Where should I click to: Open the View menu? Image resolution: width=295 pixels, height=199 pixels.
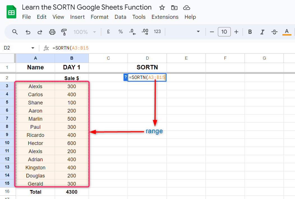[58, 17]
